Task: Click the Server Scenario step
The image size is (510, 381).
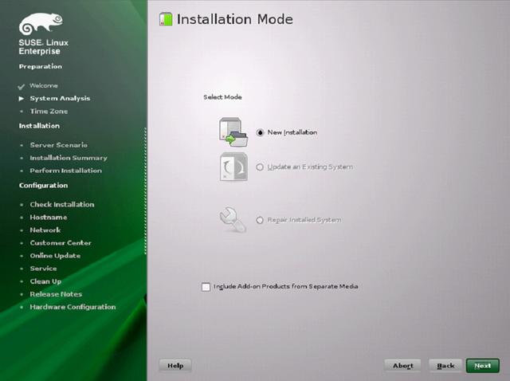Action: coord(58,145)
